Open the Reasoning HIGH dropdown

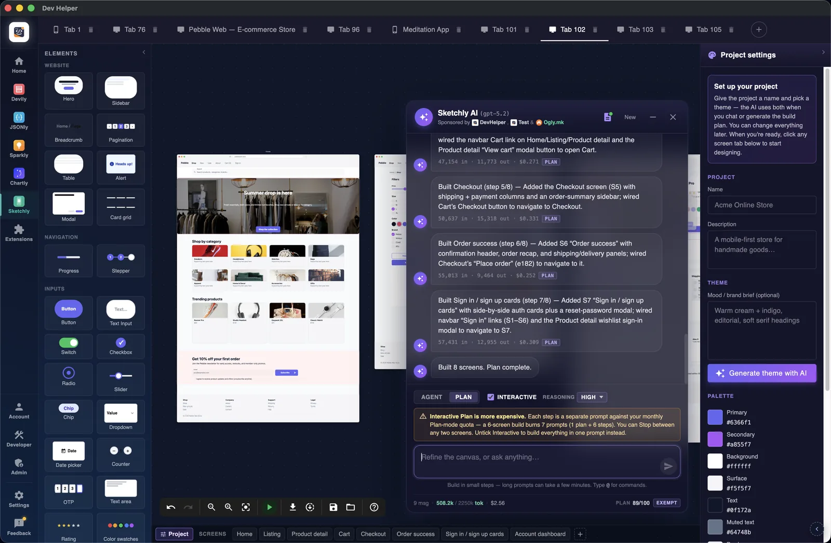(592, 397)
